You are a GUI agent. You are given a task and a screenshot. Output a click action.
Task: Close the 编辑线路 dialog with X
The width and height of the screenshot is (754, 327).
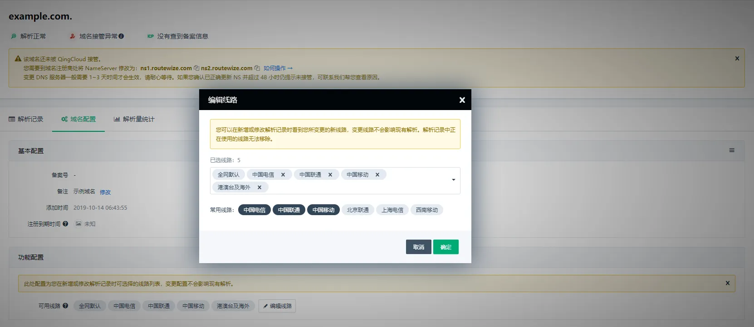point(462,100)
